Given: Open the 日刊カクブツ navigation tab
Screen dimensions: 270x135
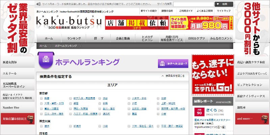Looking at the screenshot, I should pos(196,38).
